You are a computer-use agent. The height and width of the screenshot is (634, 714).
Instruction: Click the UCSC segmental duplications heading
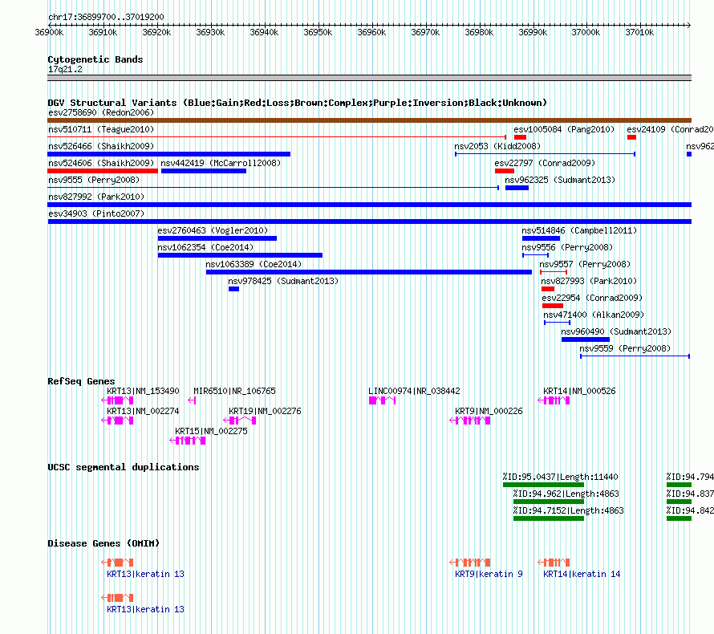pos(124,467)
